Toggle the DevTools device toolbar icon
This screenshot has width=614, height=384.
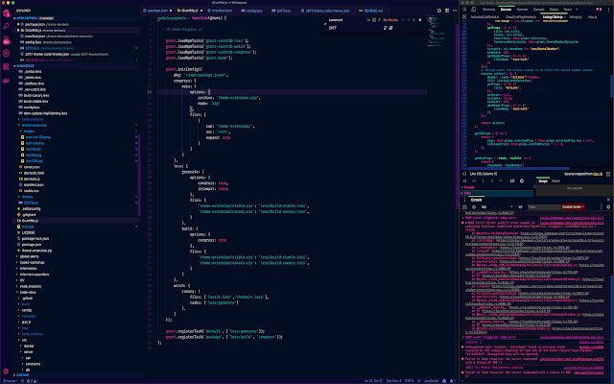[473, 10]
